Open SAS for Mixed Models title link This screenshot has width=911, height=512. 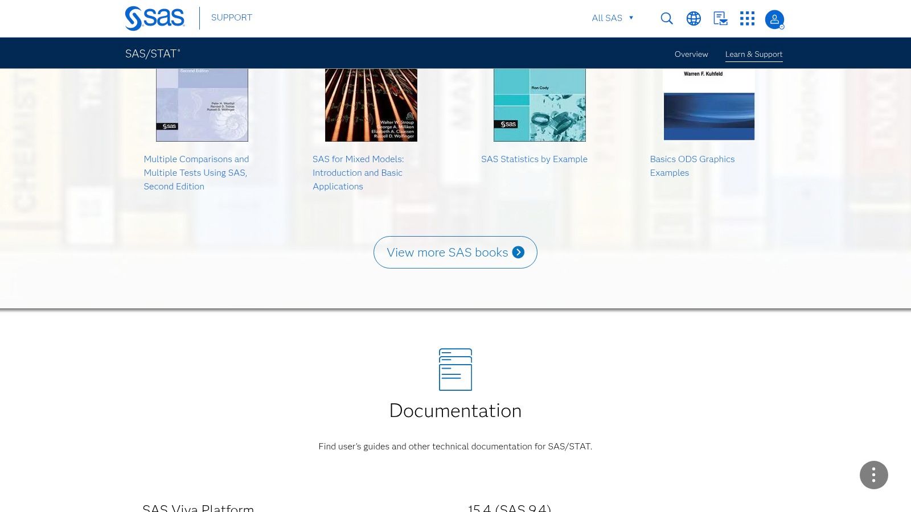(x=358, y=173)
